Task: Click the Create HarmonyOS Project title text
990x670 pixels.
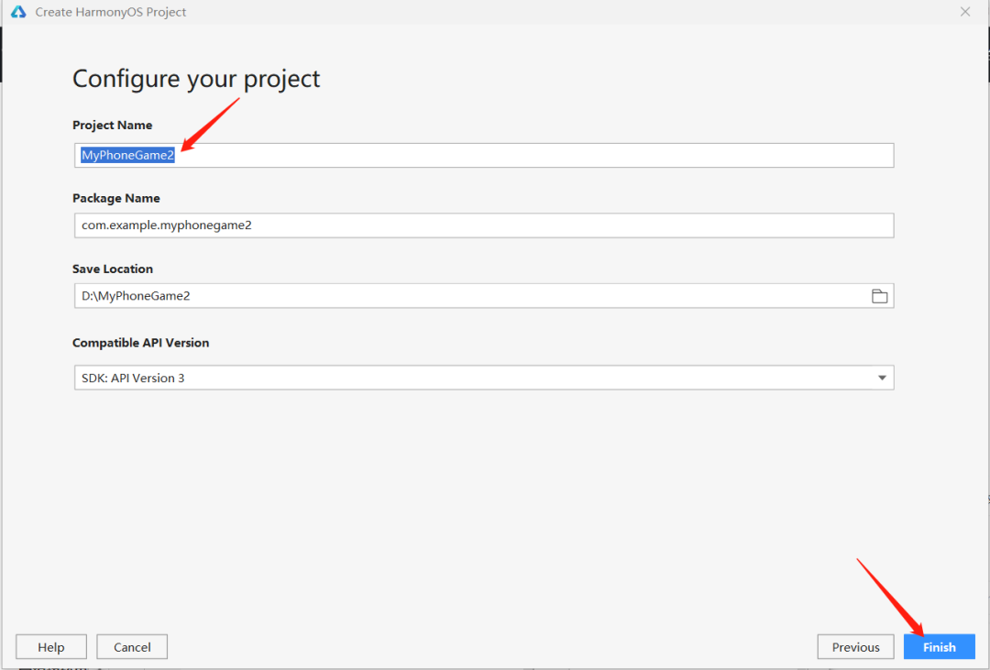Action: click(x=110, y=12)
